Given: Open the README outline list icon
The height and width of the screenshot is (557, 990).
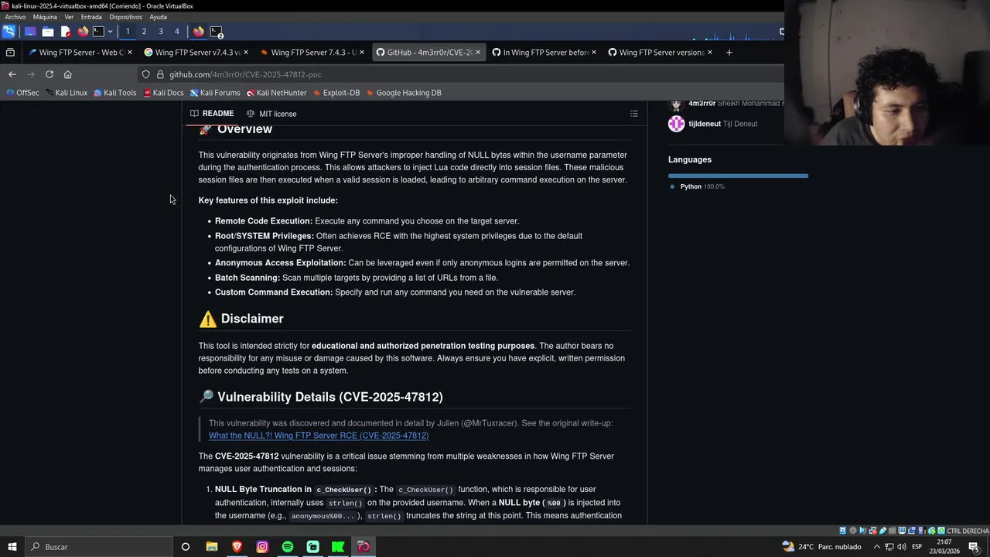Looking at the screenshot, I should (634, 114).
